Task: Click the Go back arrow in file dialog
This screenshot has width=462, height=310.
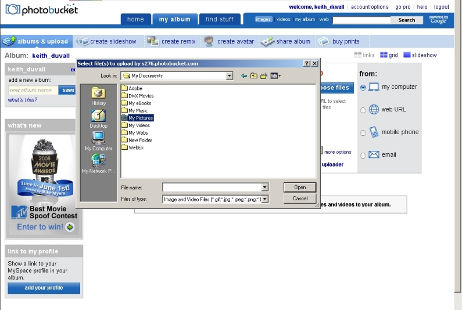Action: pyautogui.click(x=244, y=75)
